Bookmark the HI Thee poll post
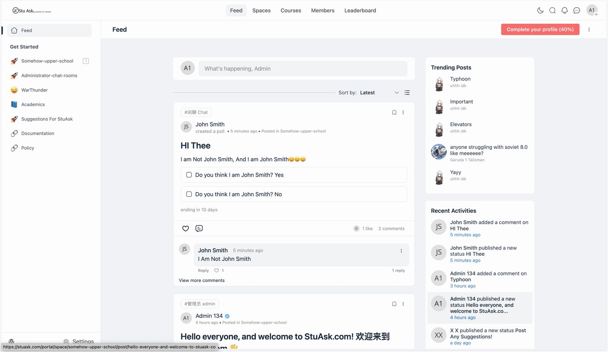 pos(394,113)
